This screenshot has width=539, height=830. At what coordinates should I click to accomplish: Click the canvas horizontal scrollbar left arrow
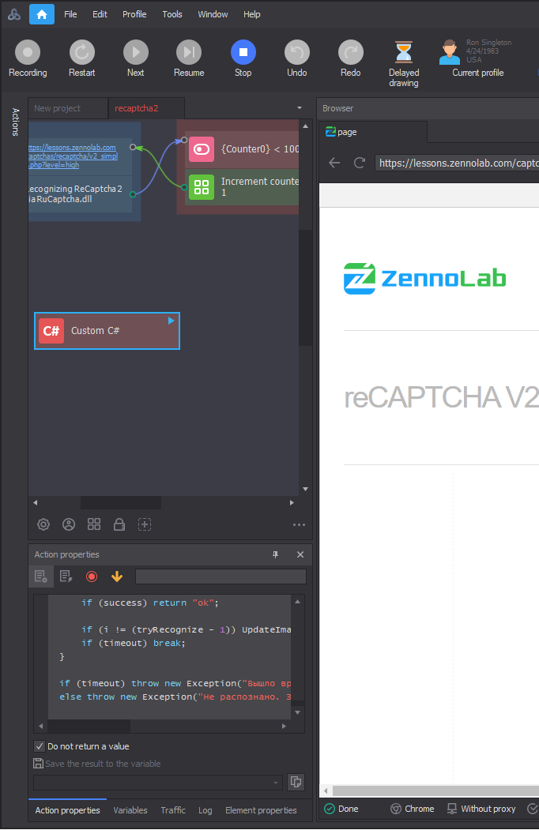point(36,502)
